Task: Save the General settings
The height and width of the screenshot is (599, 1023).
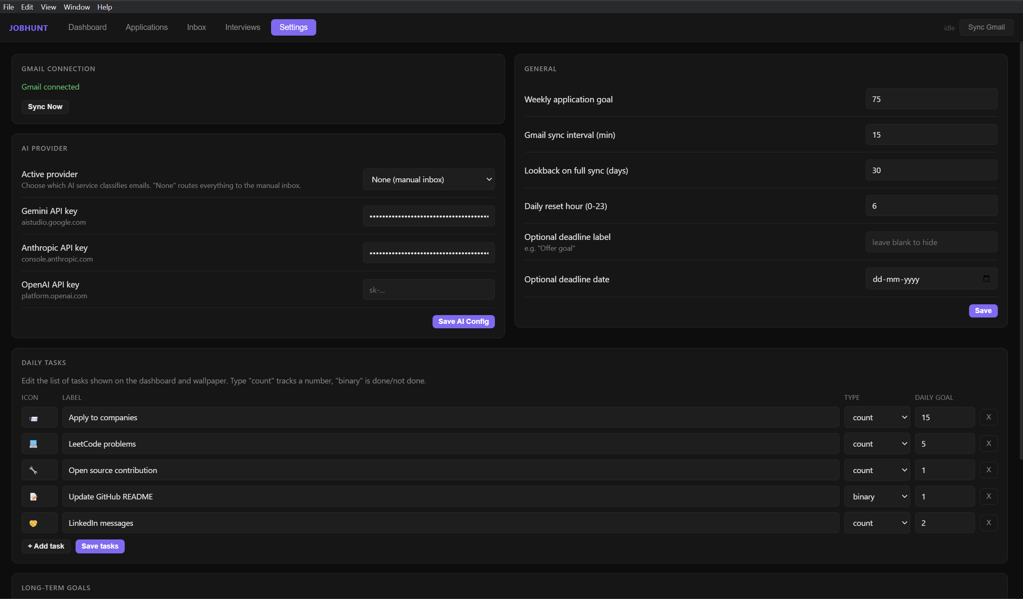Action: click(x=983, y=311)
